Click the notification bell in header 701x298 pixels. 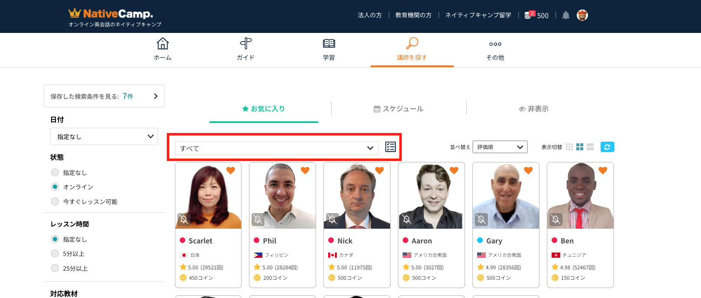(565, 16)
